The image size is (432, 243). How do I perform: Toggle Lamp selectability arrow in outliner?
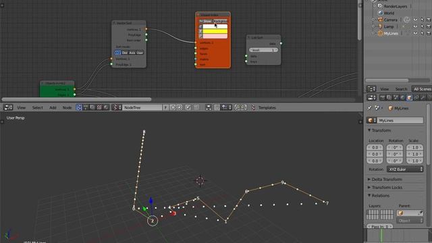click(x=422, y=26)
